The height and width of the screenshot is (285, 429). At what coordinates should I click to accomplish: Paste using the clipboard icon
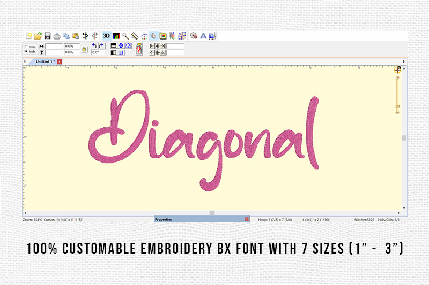(76, 36)
